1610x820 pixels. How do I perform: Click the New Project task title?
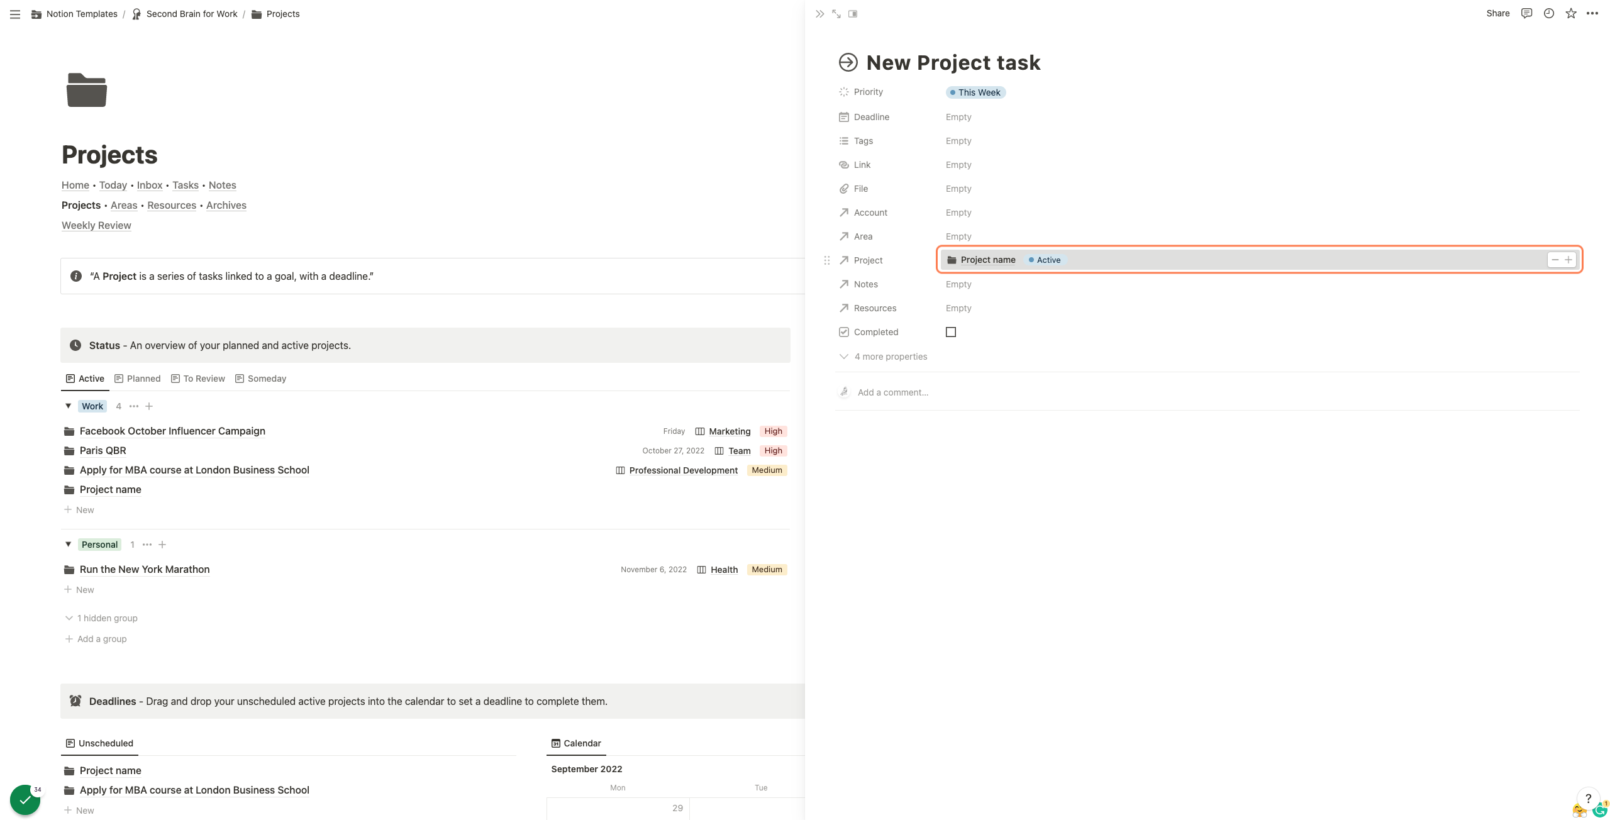click(953, 62)
